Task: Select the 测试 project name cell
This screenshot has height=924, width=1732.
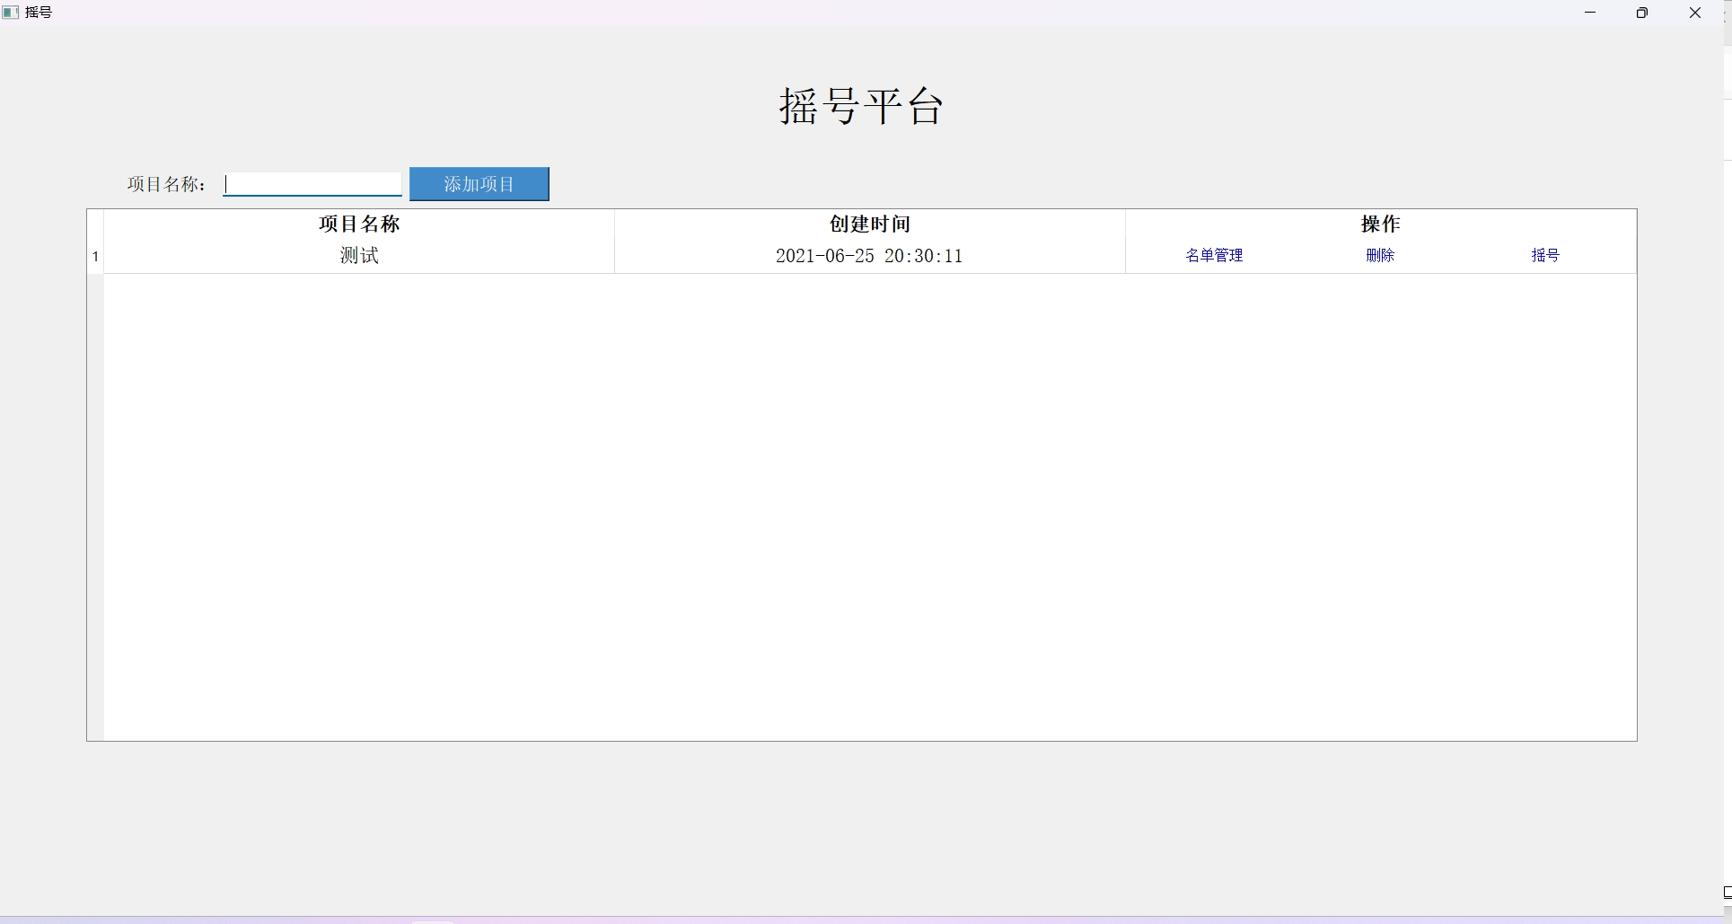Action: (359, 256)
